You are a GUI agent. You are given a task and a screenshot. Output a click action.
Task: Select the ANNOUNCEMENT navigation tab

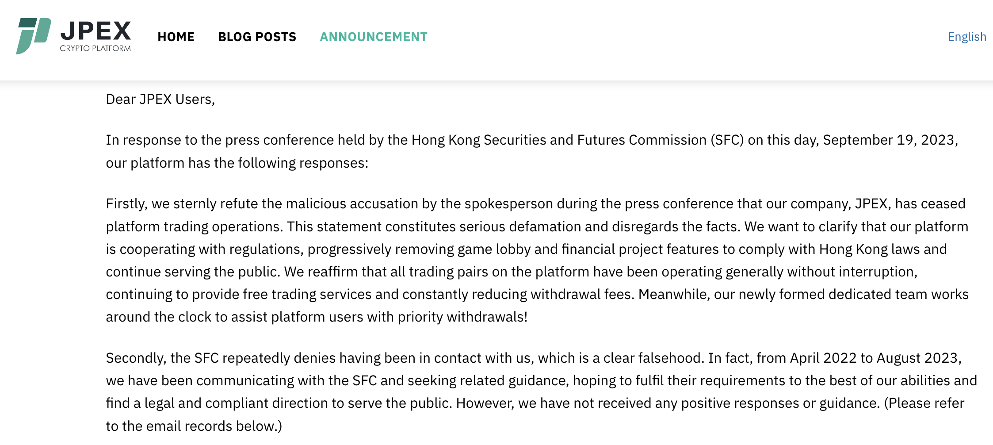[374, 37]
